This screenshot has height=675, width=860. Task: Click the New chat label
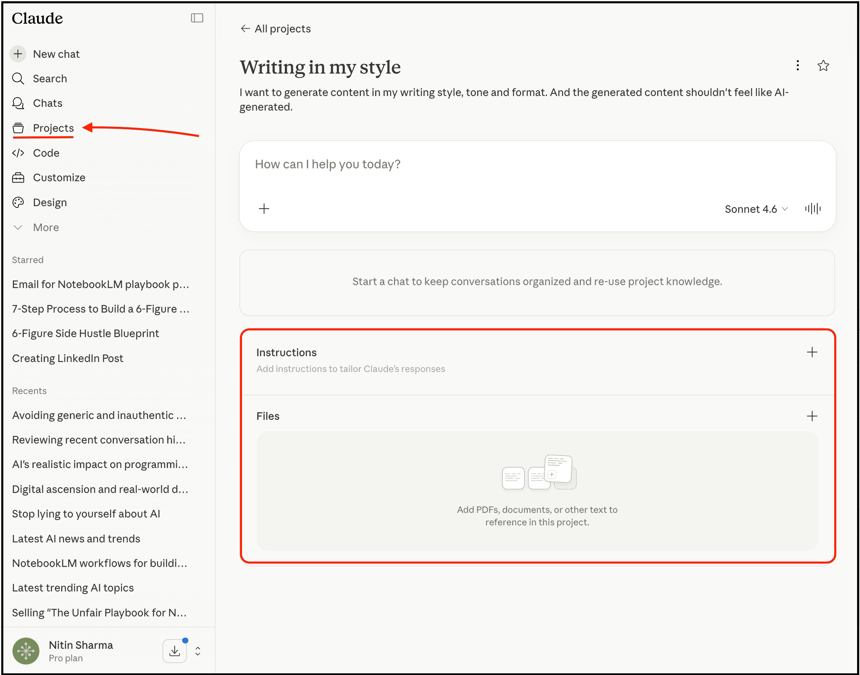tap(56, 54)
